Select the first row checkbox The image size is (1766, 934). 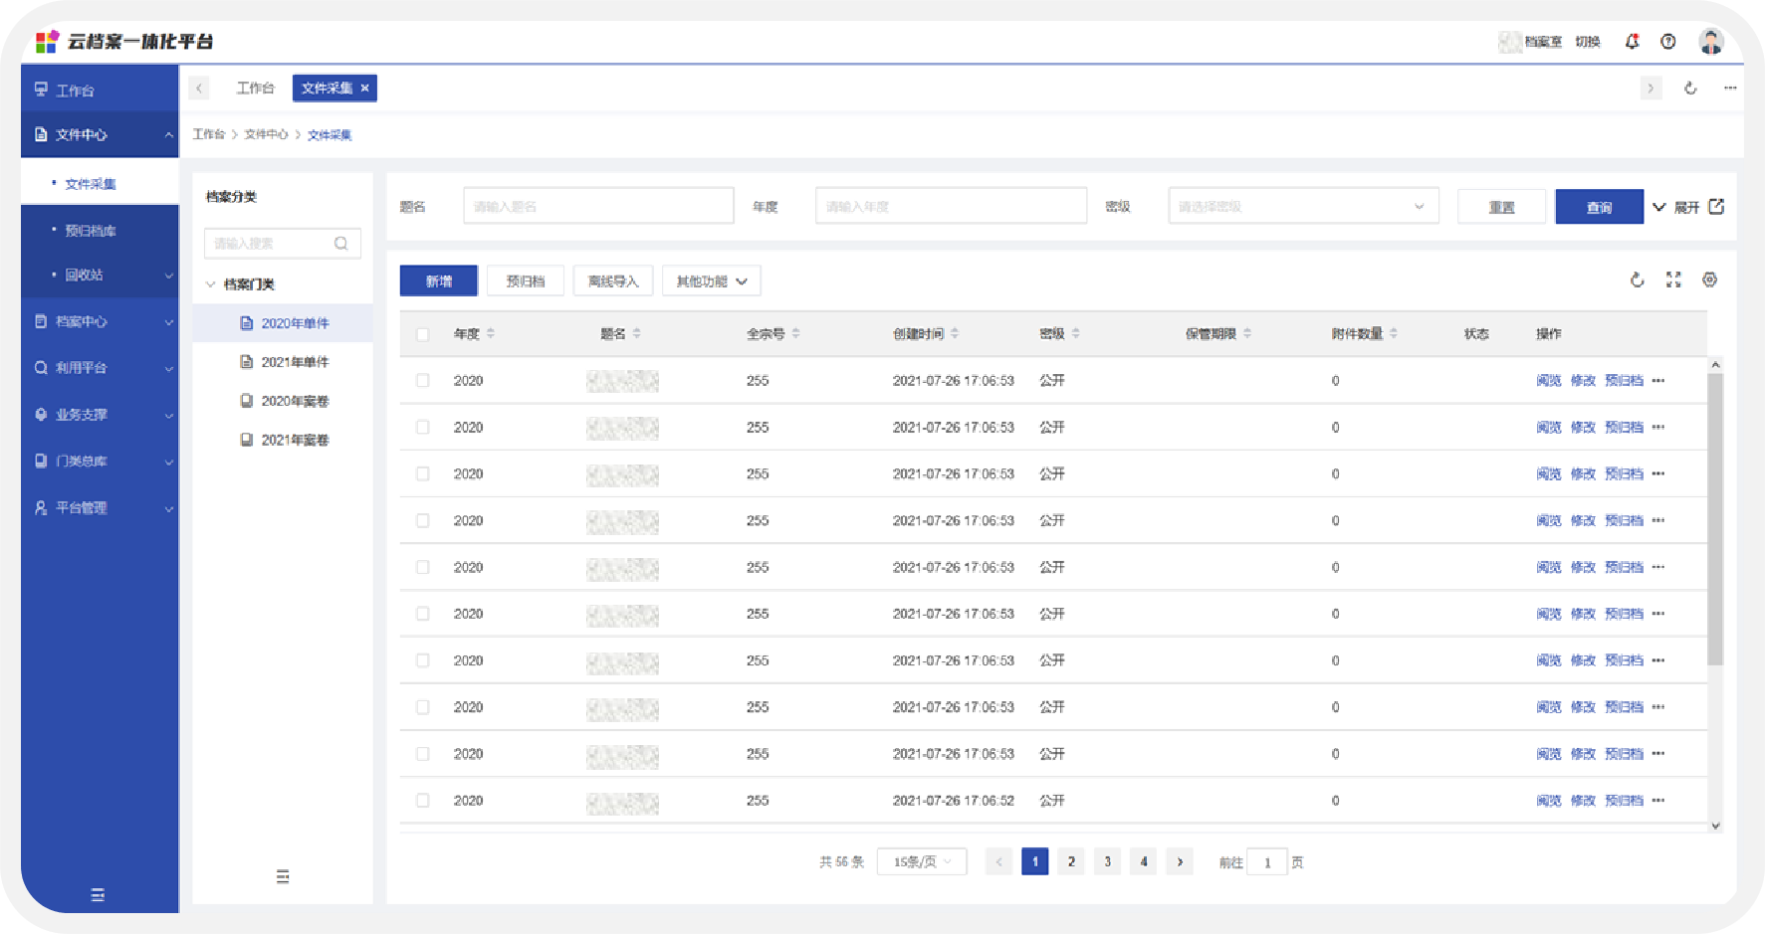point(423,381)
